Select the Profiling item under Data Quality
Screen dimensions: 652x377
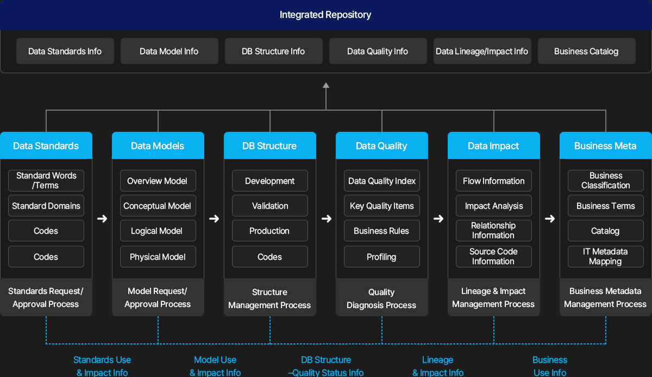(382, 257)
